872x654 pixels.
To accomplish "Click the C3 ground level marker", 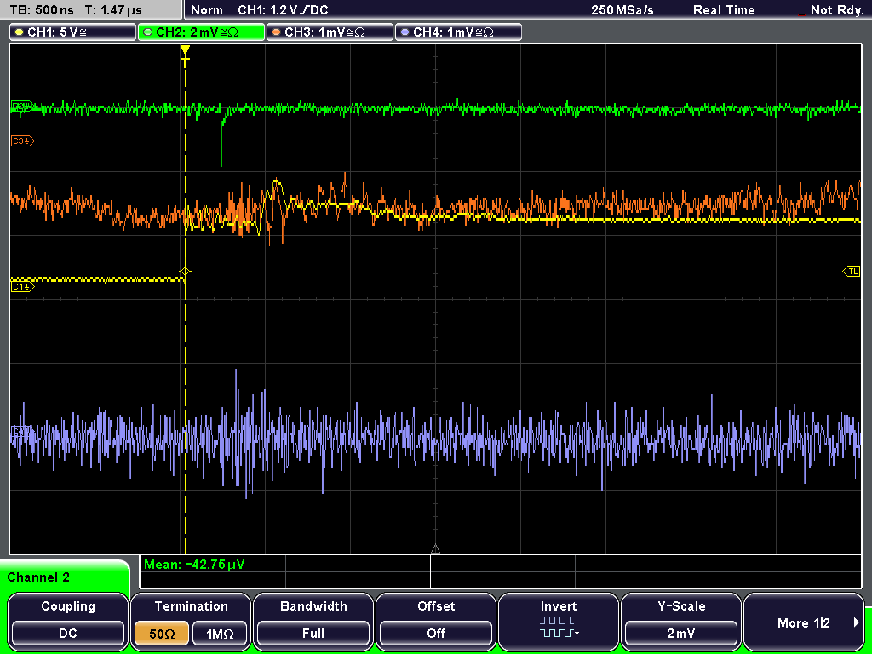I will (22, 141).
